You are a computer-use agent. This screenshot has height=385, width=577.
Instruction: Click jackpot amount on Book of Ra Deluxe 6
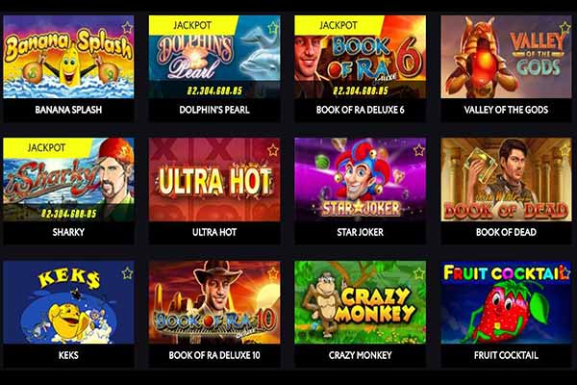[x=361, y=91]
